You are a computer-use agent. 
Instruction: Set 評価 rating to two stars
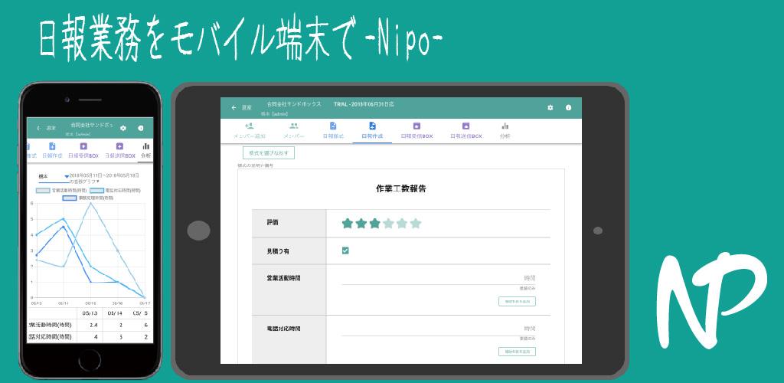[361, 224]
